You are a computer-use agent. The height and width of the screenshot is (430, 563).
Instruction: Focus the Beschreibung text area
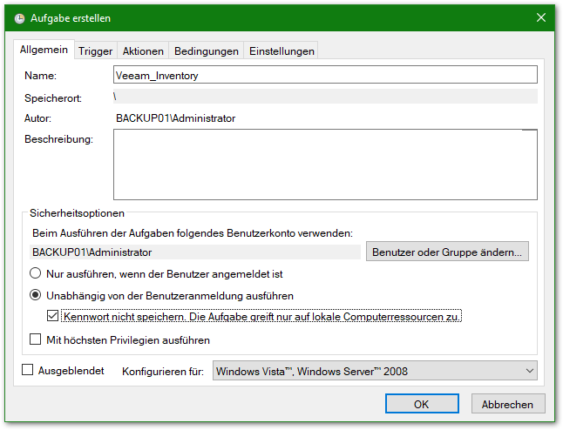click(x=325, y=165)
